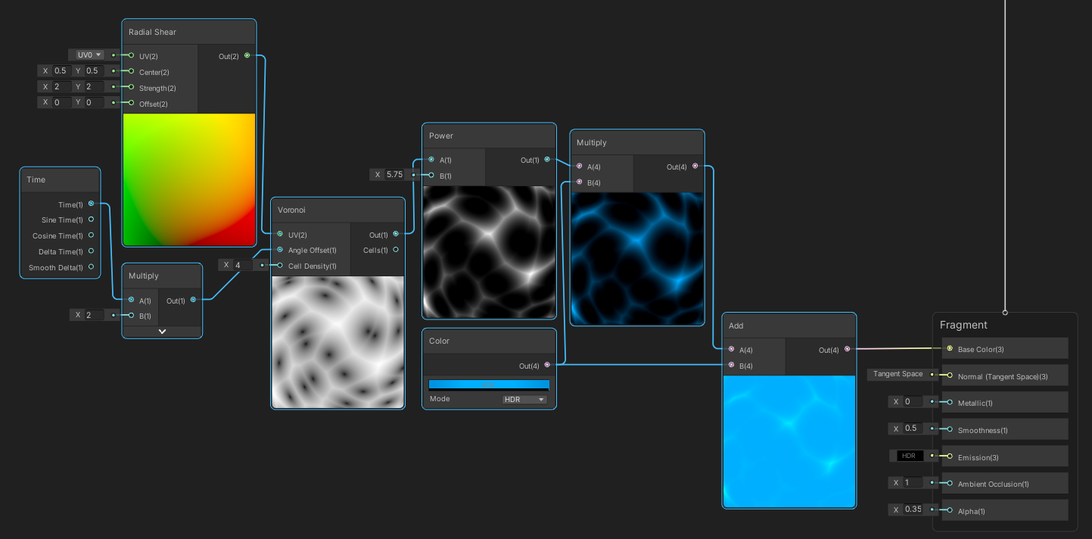Select the Time node title
The height and width of the screenshot is (539, 1092).
[x=36, y=179]
